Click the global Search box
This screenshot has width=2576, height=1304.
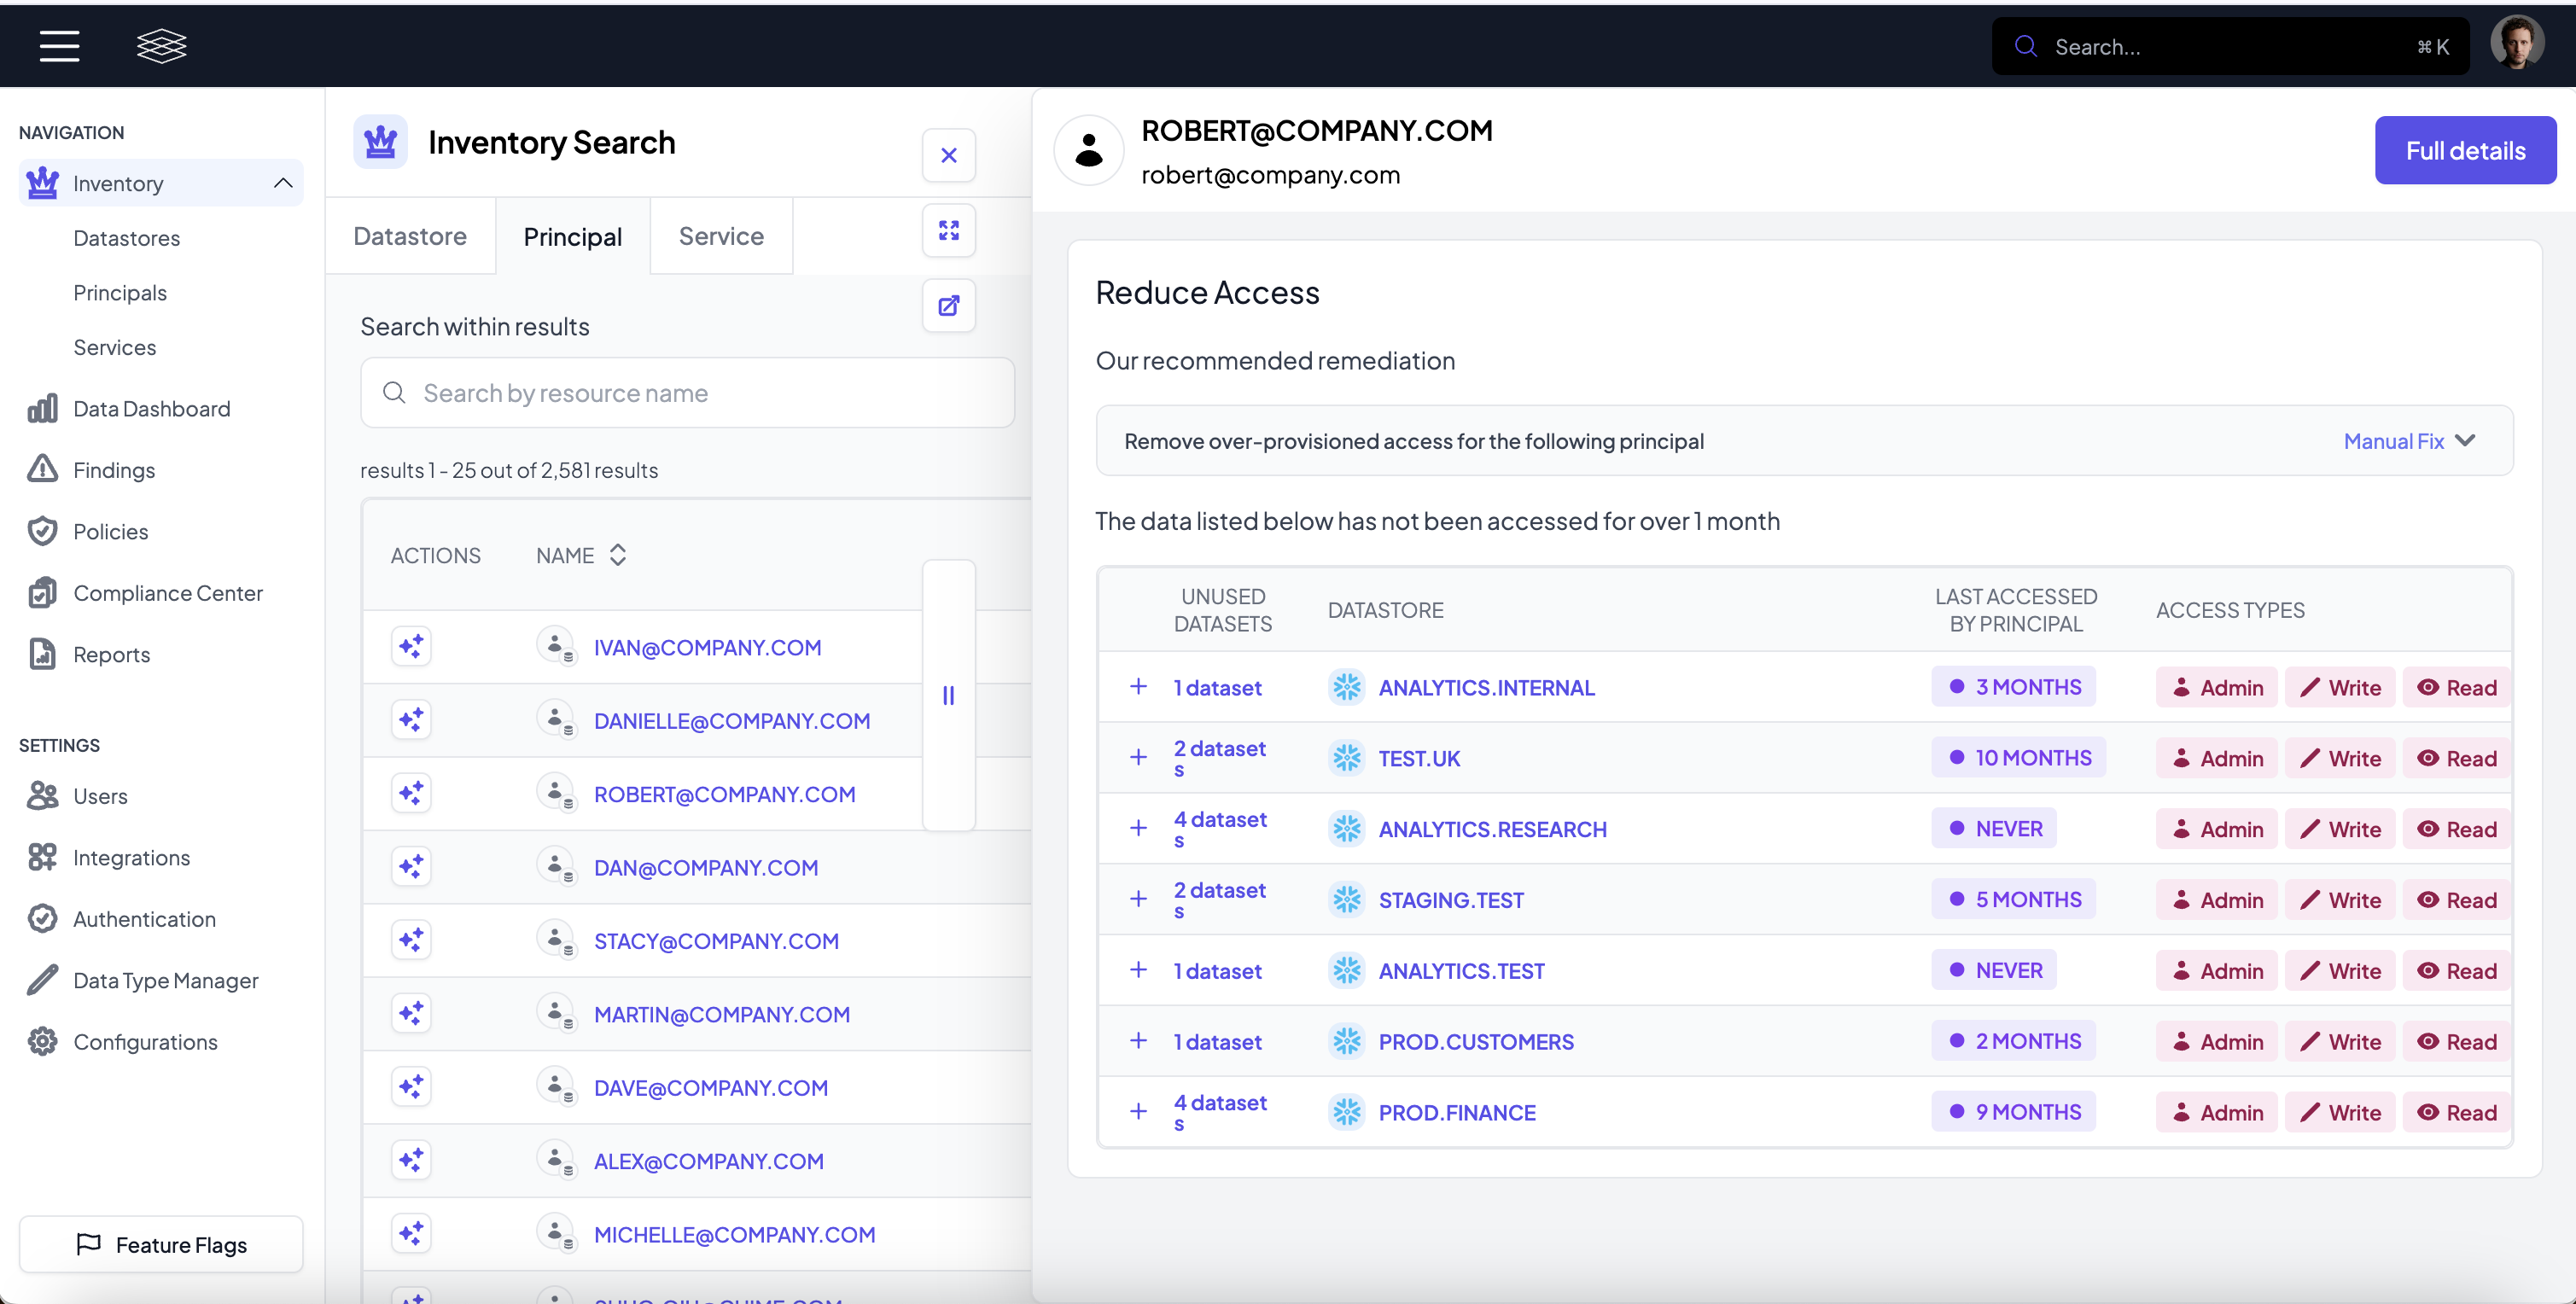pyautogui.click(x=2230, y=46)
